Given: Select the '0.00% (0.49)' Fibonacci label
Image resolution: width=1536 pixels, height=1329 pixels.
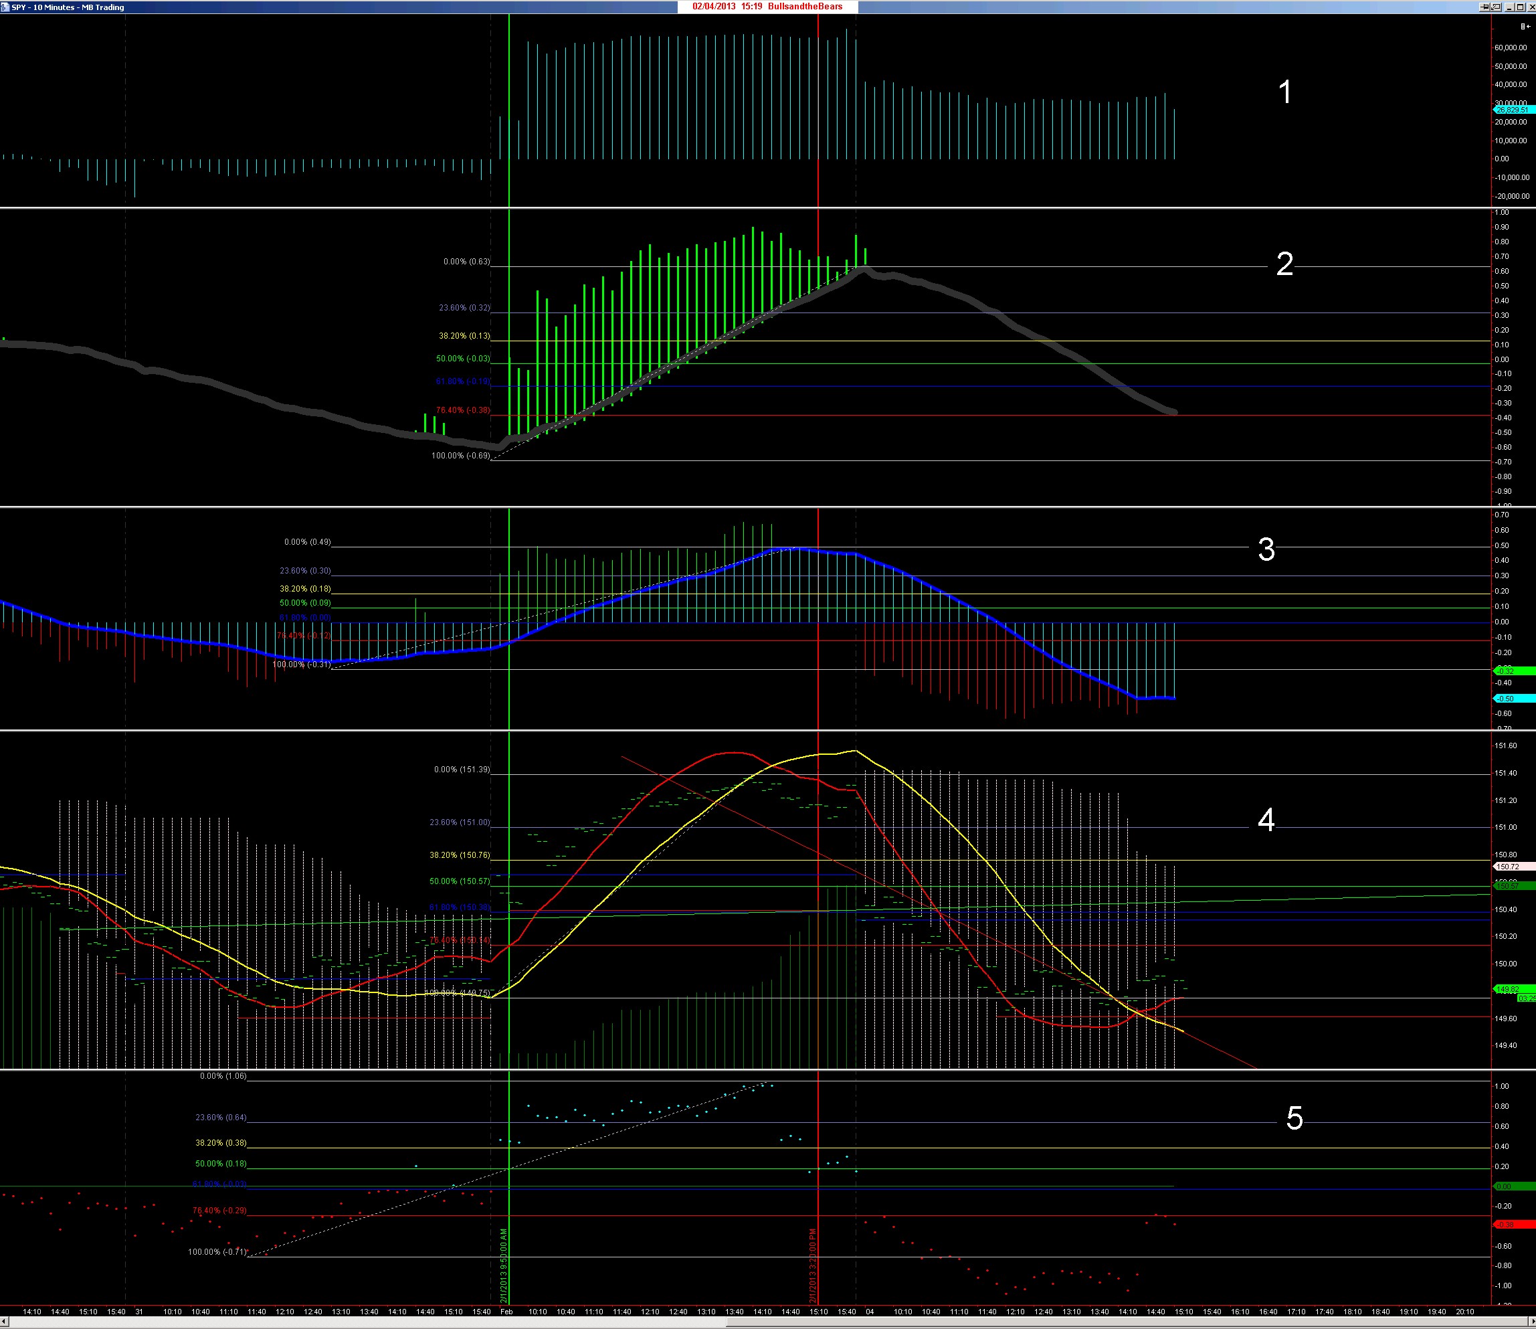Looking at the screenshot, I should (x=307, y=542).
